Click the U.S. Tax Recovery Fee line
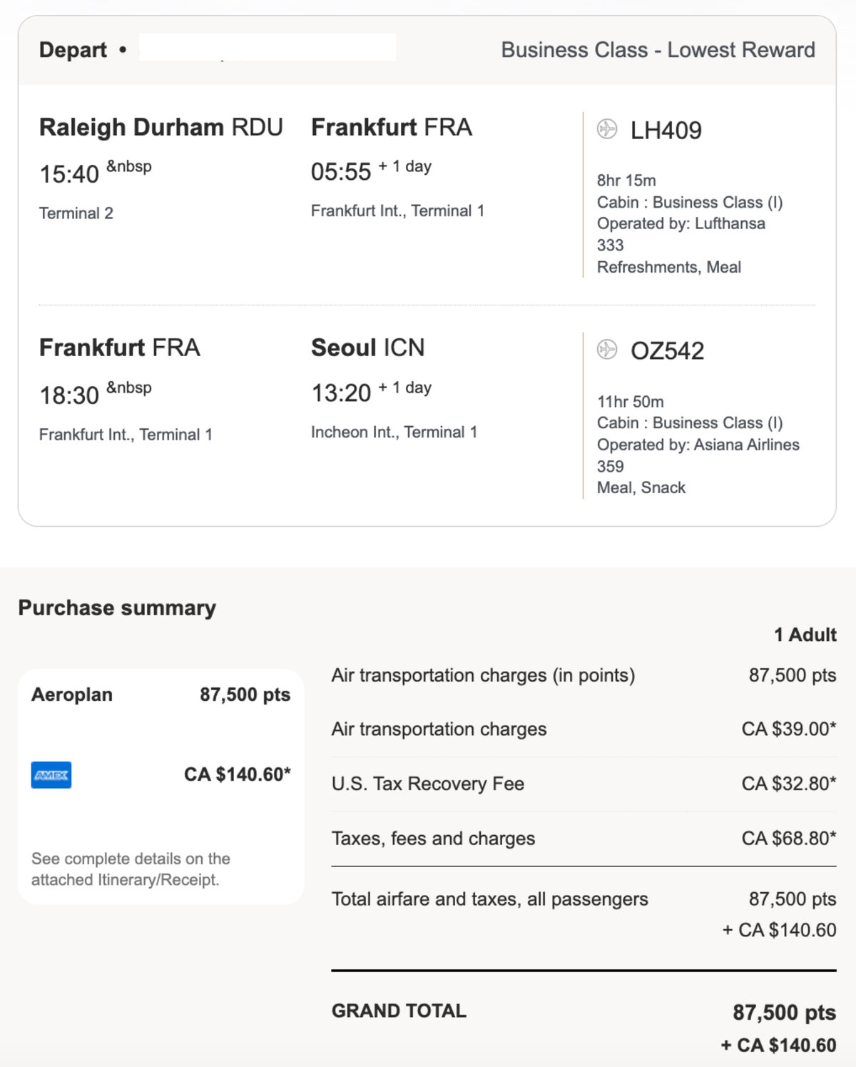The width and height of the screenshot is (856, 1067). 584,784
